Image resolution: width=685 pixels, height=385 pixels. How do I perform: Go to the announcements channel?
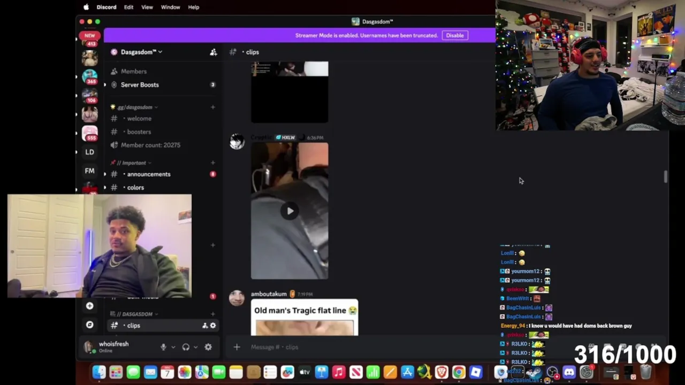click(163, 174)
